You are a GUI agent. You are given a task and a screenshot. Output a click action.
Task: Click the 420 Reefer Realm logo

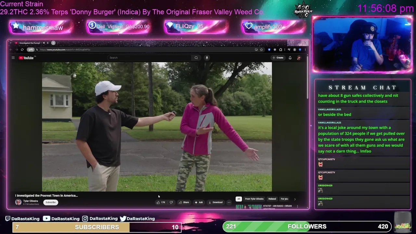pyautogui.click(x=303, y=10)
